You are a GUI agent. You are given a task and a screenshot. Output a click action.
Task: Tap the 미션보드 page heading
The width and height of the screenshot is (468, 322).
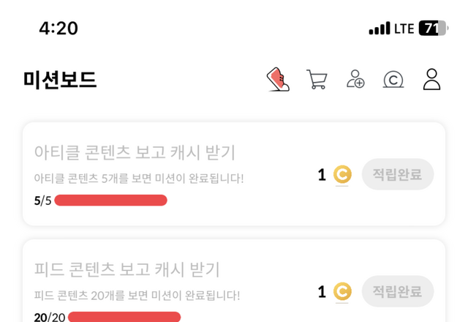coord(60,79)
